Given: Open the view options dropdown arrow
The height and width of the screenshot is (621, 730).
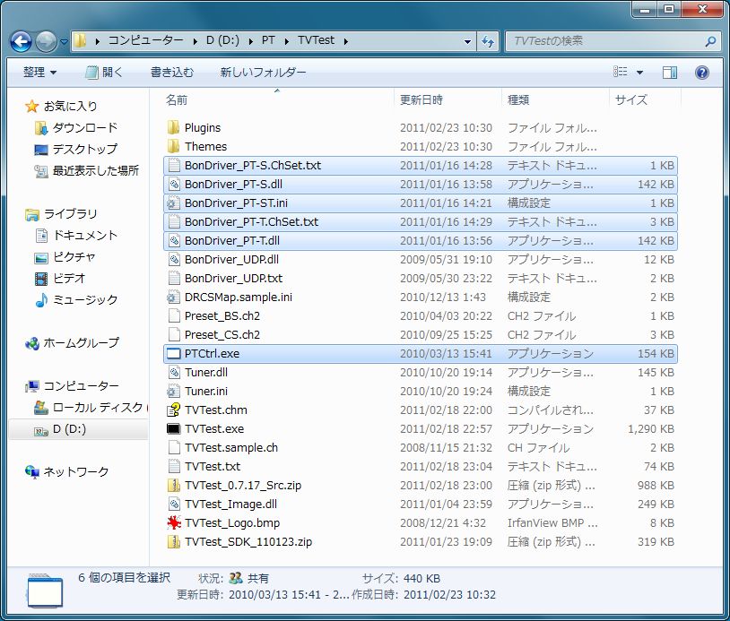Looking at the screenshot, I should [639, 72].
